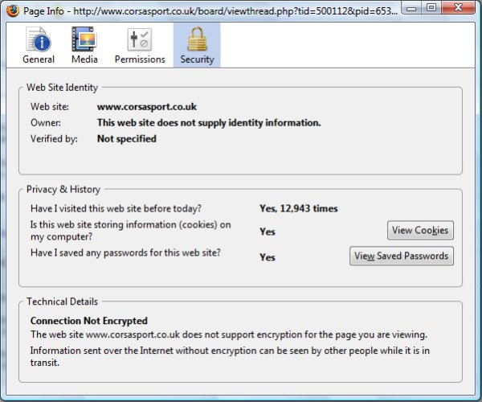Open the General tab with the info icon
Viewport: 482px width, 402px height.
(39, 45)
